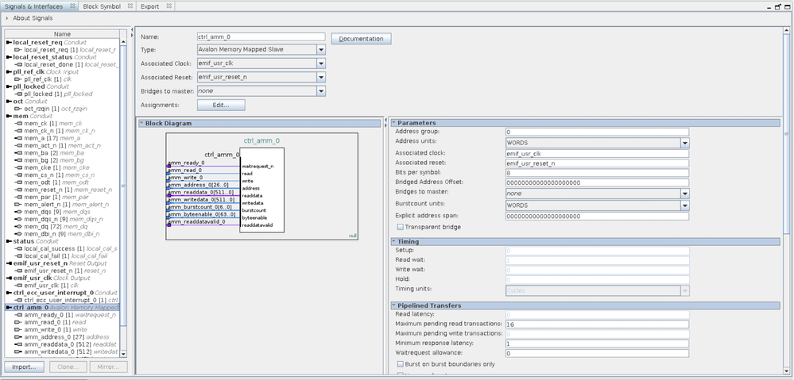Click the mem conduit interface icon
Viewport: 794px width, 380px height.
pyautogui.click(x=9, y=116)
